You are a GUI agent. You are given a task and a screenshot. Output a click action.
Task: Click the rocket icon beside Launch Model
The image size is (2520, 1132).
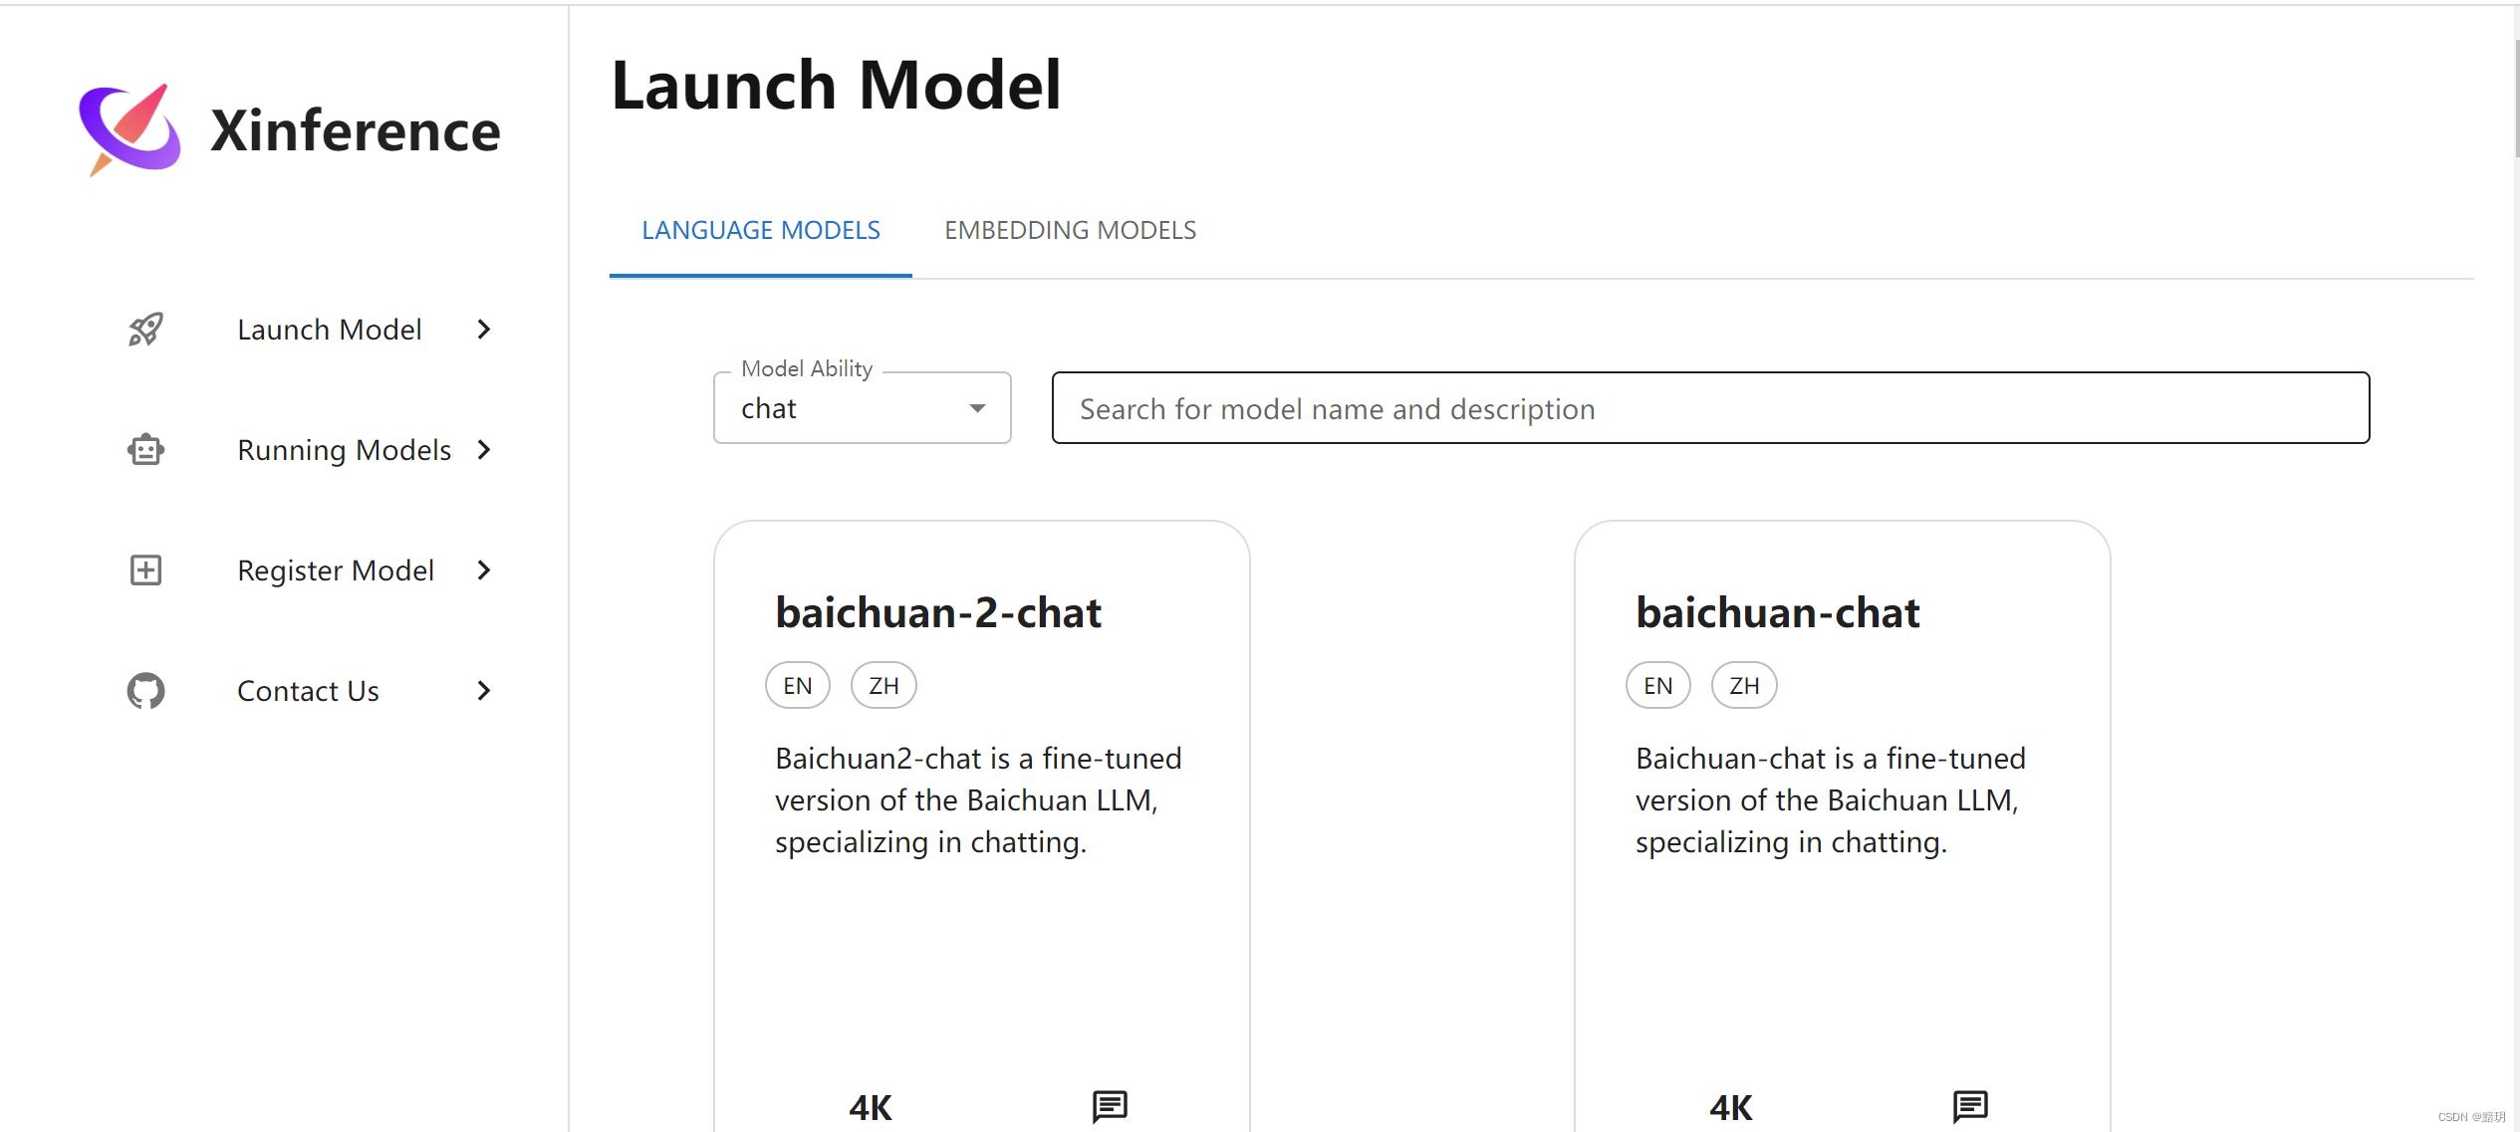pos(145,330)
